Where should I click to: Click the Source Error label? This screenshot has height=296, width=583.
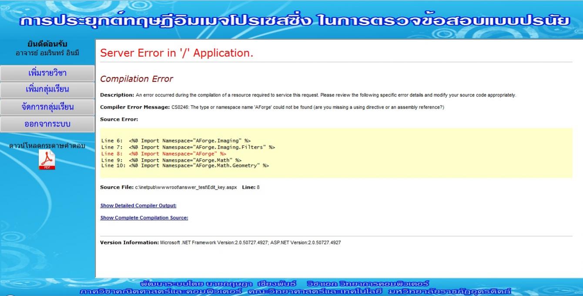pos(119,119)
